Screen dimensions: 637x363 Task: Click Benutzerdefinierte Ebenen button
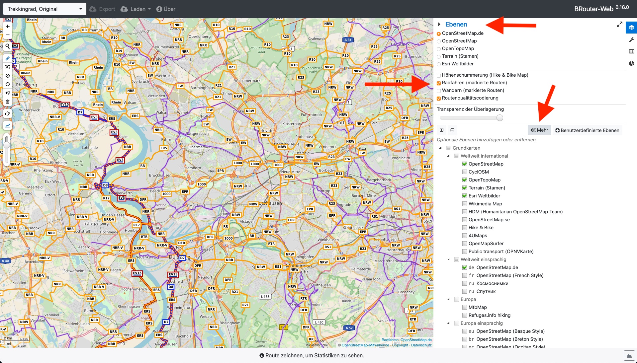tap(587, 130)
